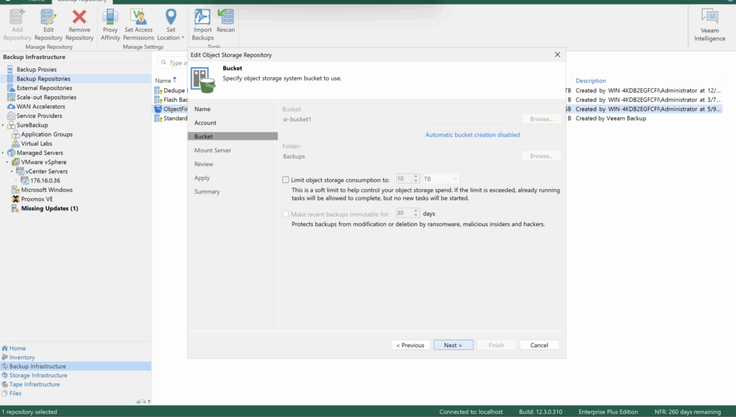This screenshot has width=736, height=417.
Task: Click Browse next to the Folder field
Action: tap(541, 156)
